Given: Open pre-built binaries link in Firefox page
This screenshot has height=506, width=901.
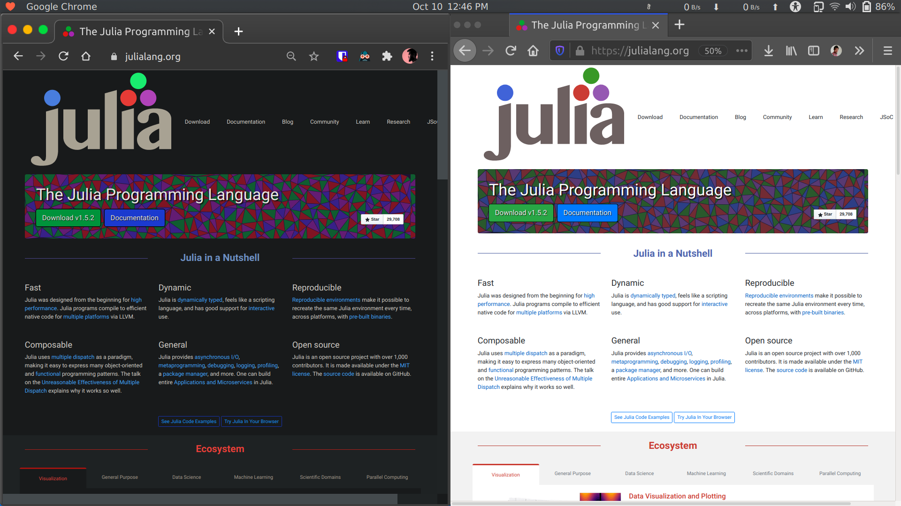Looking at the screenshot, I should [x=823, y=313].
